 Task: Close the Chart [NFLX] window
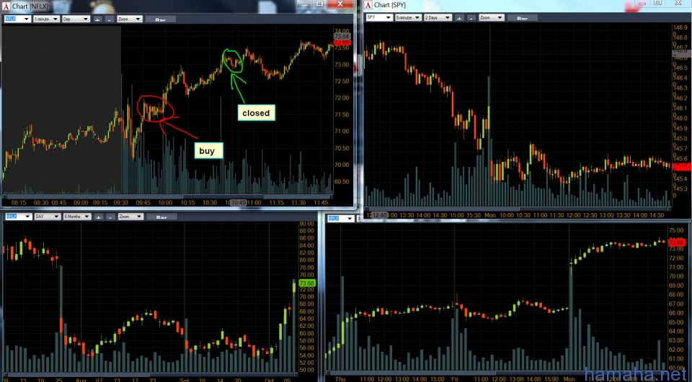pyautogui.click(x=340, y=4)
